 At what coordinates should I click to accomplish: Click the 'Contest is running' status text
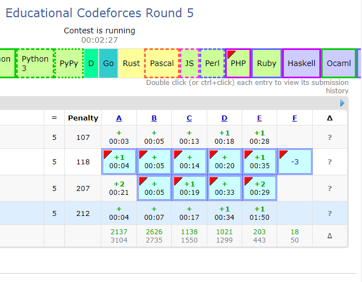(99, 31)
